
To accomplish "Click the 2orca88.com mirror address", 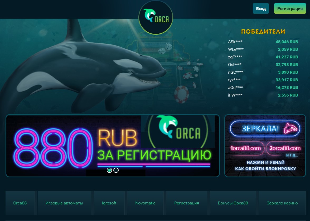I will (285, 148).
